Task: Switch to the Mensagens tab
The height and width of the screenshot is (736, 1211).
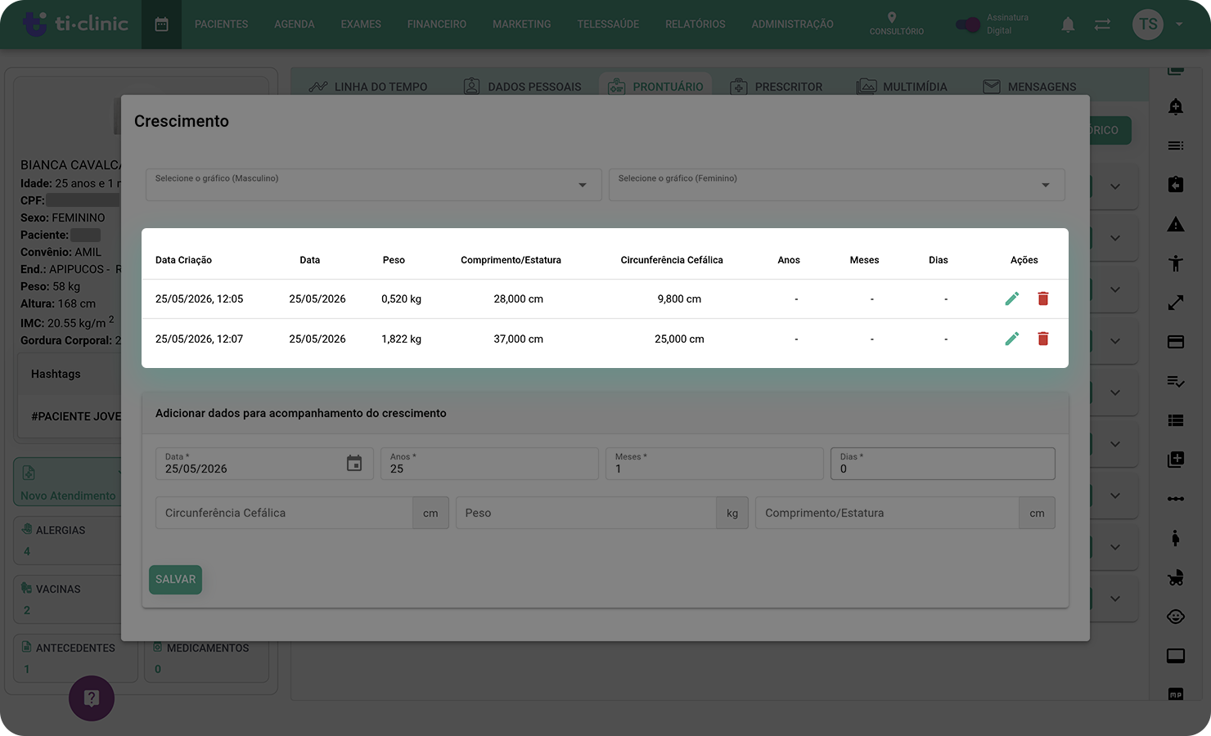Action: (1029, 87)
